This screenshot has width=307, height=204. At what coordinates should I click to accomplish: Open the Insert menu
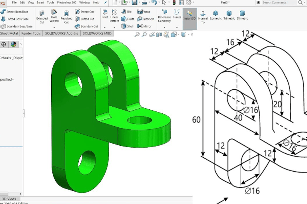[x=40, y=2]
